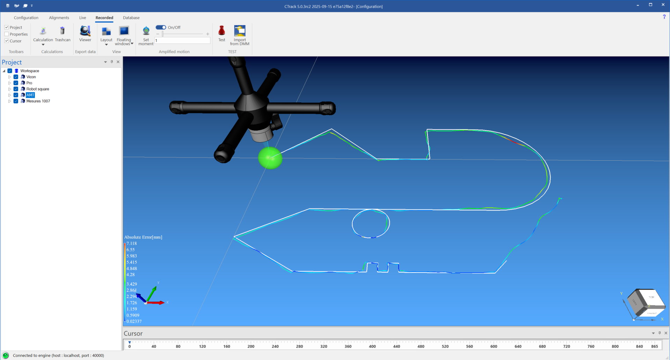The image size is (670, 360).
Task: Click the amplified motion slider handle
Action: click(163, 34)
